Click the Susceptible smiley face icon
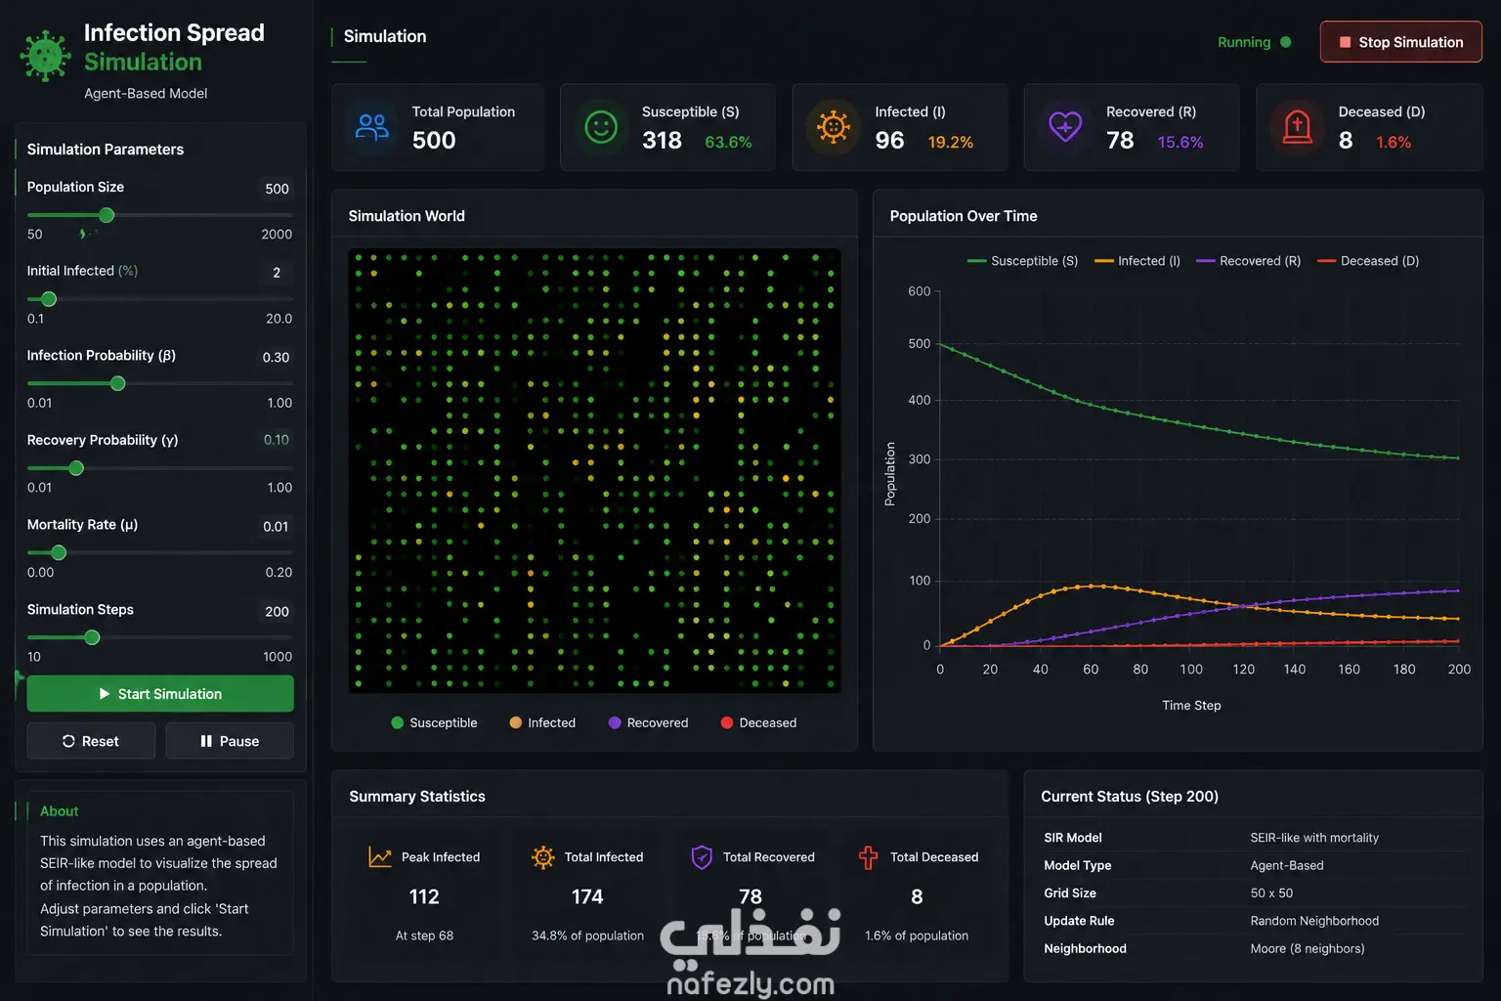Image resolution: width=1501 pixels, height=1001 pixels. click(601, 127)
